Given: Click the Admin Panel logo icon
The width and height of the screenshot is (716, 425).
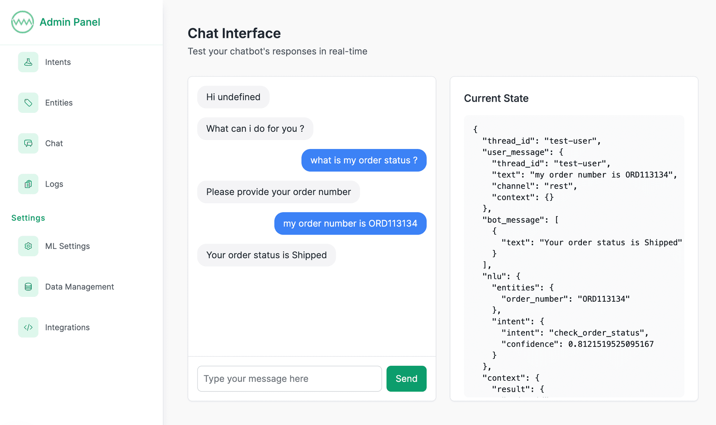Looking at the screenshot, I should point(22,22).
